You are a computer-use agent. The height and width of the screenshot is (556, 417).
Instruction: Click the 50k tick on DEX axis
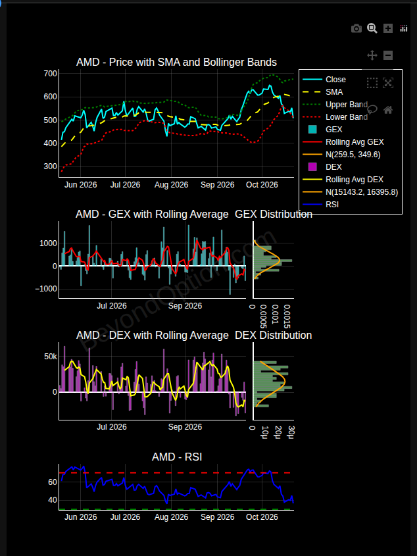(51, 357)
